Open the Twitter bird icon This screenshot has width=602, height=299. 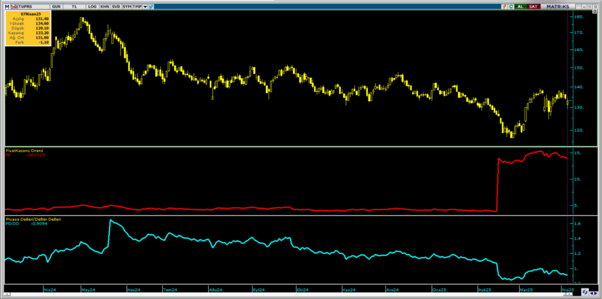[151, 6]
